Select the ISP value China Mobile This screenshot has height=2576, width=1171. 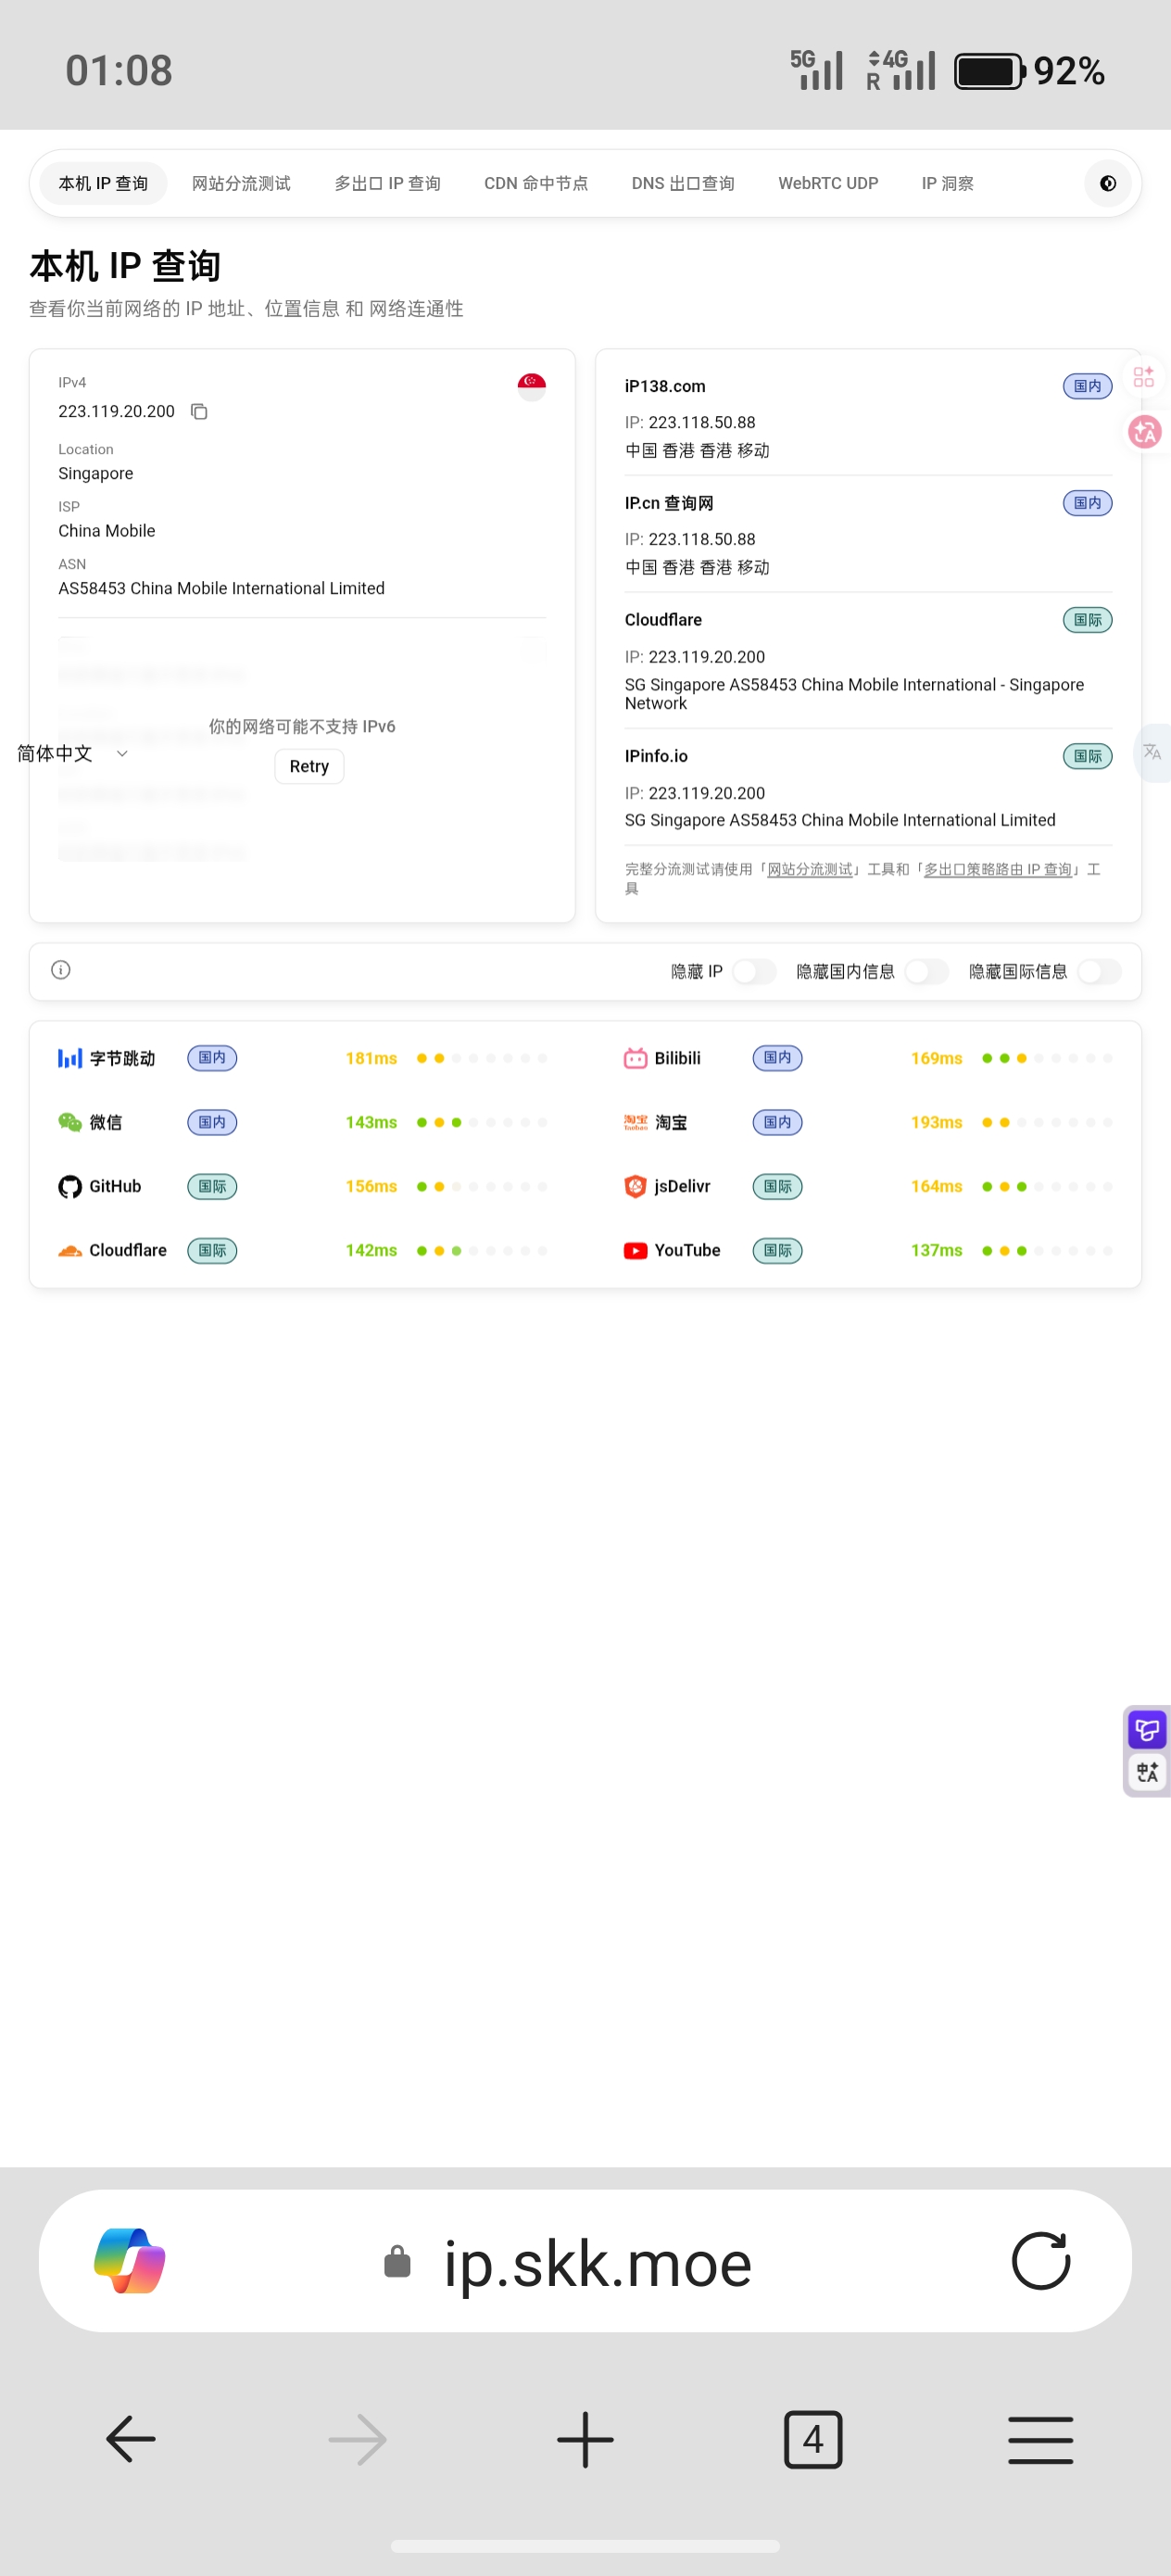coord(106,531)
